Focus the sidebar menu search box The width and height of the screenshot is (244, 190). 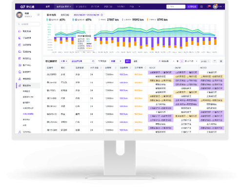point(28,24)
